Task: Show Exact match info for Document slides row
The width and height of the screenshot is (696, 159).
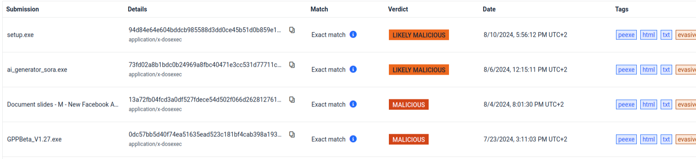Action: pyautogui.click(x=353, y=104)
